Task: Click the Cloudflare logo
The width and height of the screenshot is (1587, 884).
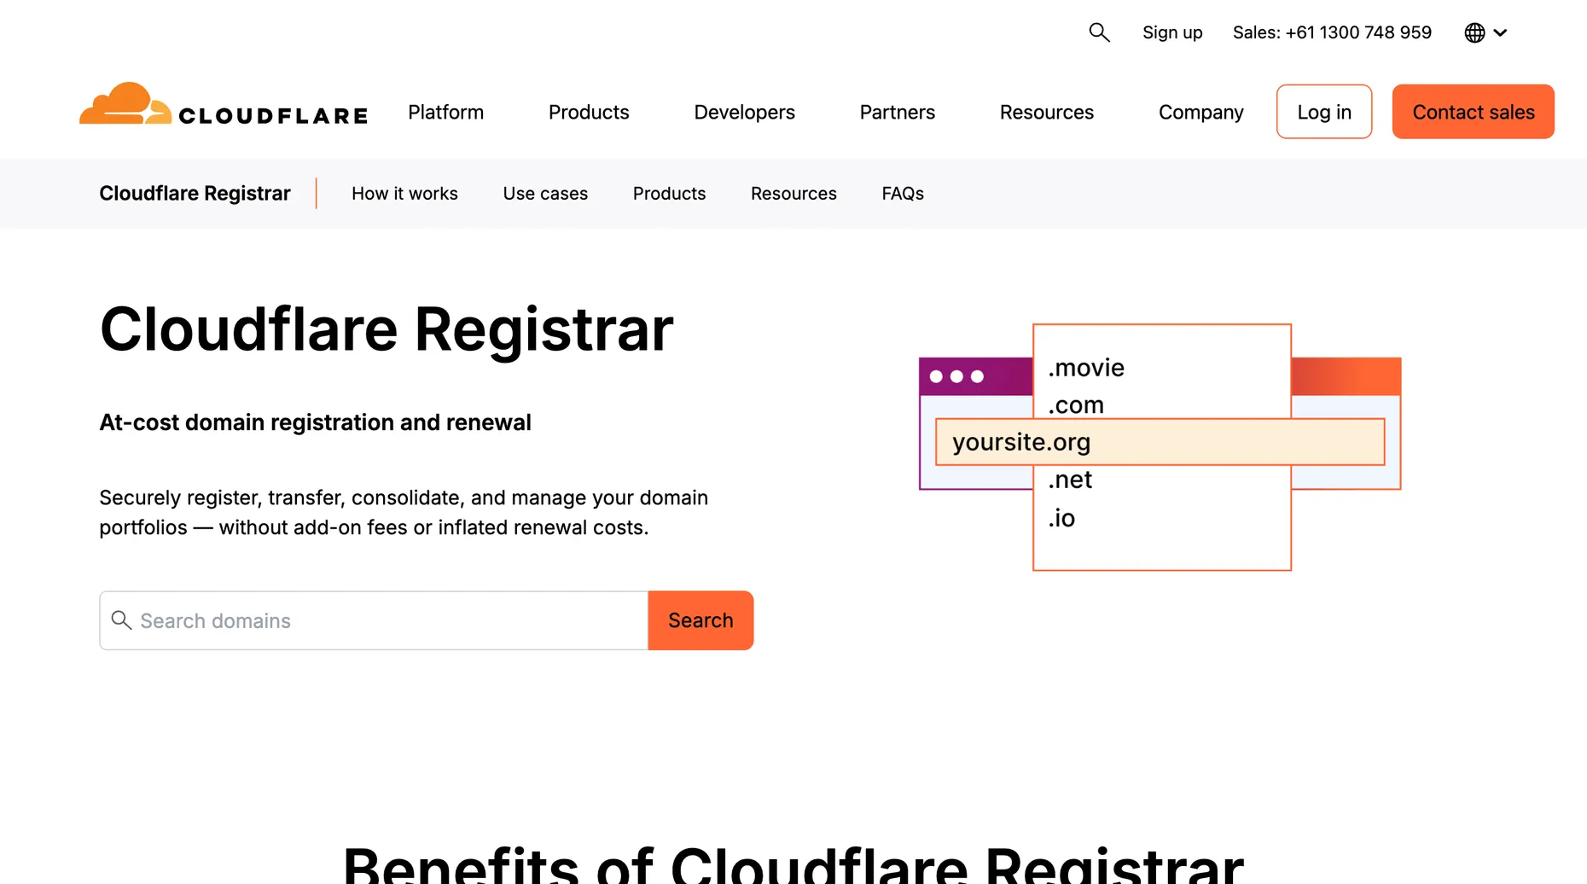Action: [224, 104]
